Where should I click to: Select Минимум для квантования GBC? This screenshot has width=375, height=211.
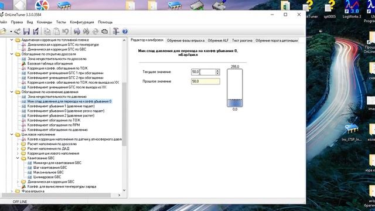point(57,163)
